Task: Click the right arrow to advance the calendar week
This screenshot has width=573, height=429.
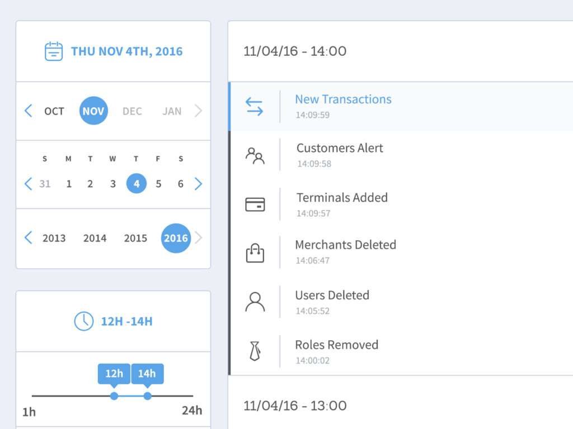Action: tap(199, 183)
